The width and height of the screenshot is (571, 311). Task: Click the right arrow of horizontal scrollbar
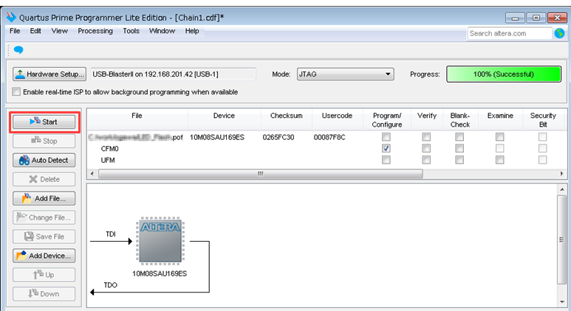561,174
